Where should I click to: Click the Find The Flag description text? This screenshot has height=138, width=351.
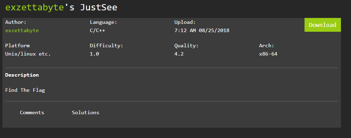point(25,90)
